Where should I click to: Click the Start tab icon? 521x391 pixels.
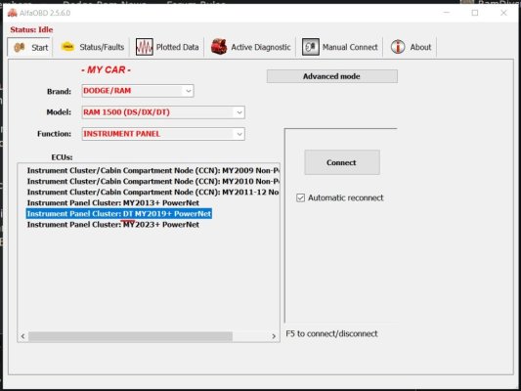pyautogui.click(x=20, y=48)
